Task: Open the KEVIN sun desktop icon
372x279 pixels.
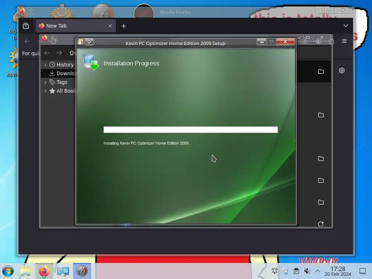Action: [13, 62]
